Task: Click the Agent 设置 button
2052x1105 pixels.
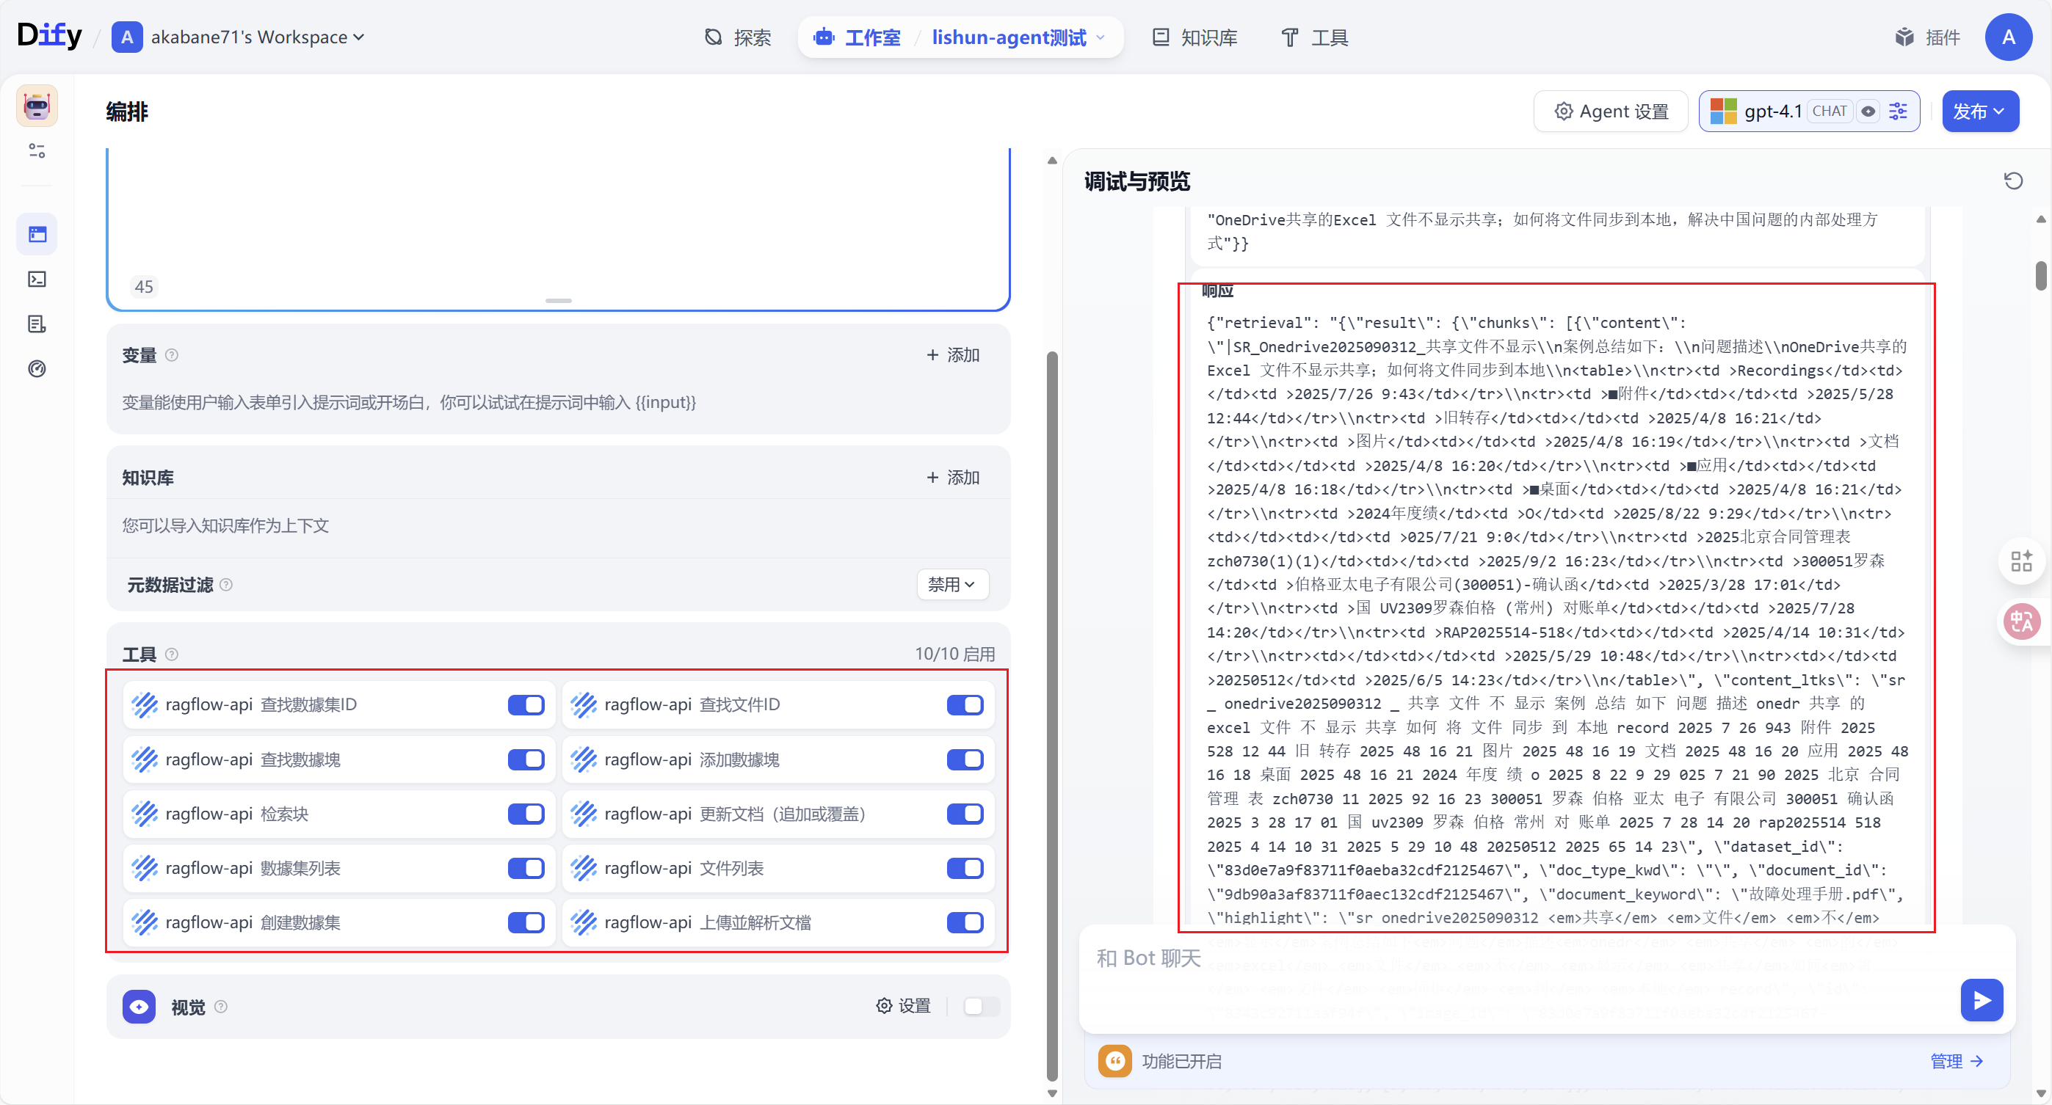Action: point(1611,112)
